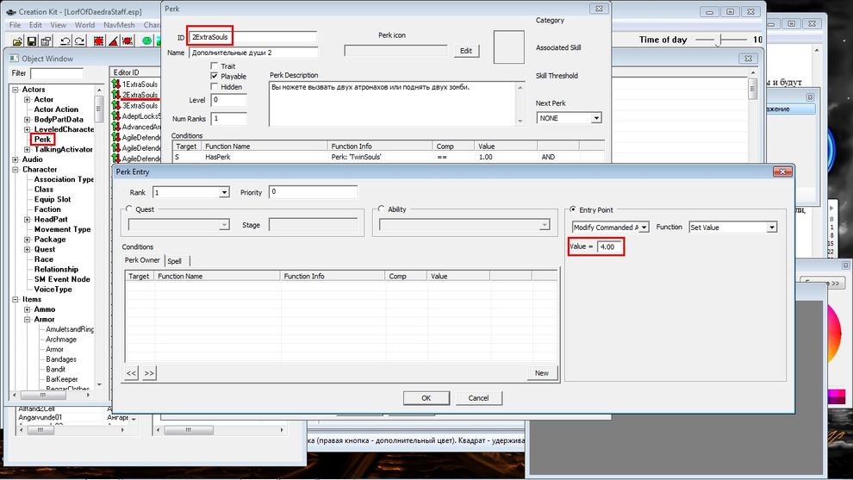The height and width of the screenshot is (480, 853).
Task: Open the World menu
Action: (x=84, y=25)
